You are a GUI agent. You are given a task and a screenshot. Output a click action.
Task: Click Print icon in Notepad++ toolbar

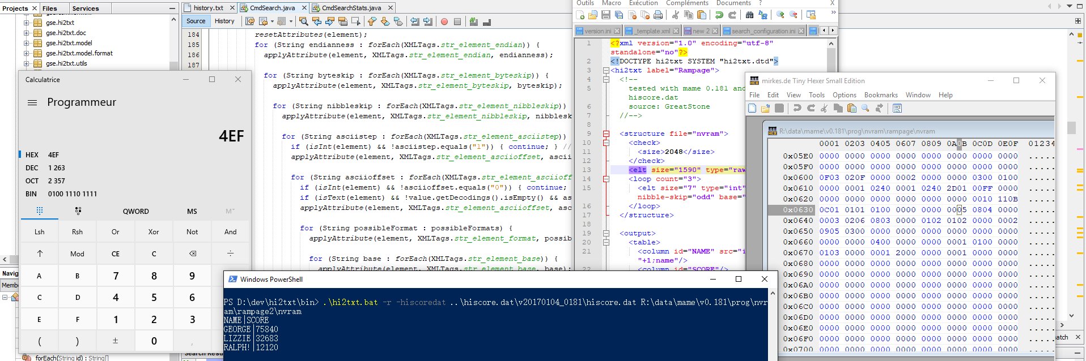tap(658, 15)
